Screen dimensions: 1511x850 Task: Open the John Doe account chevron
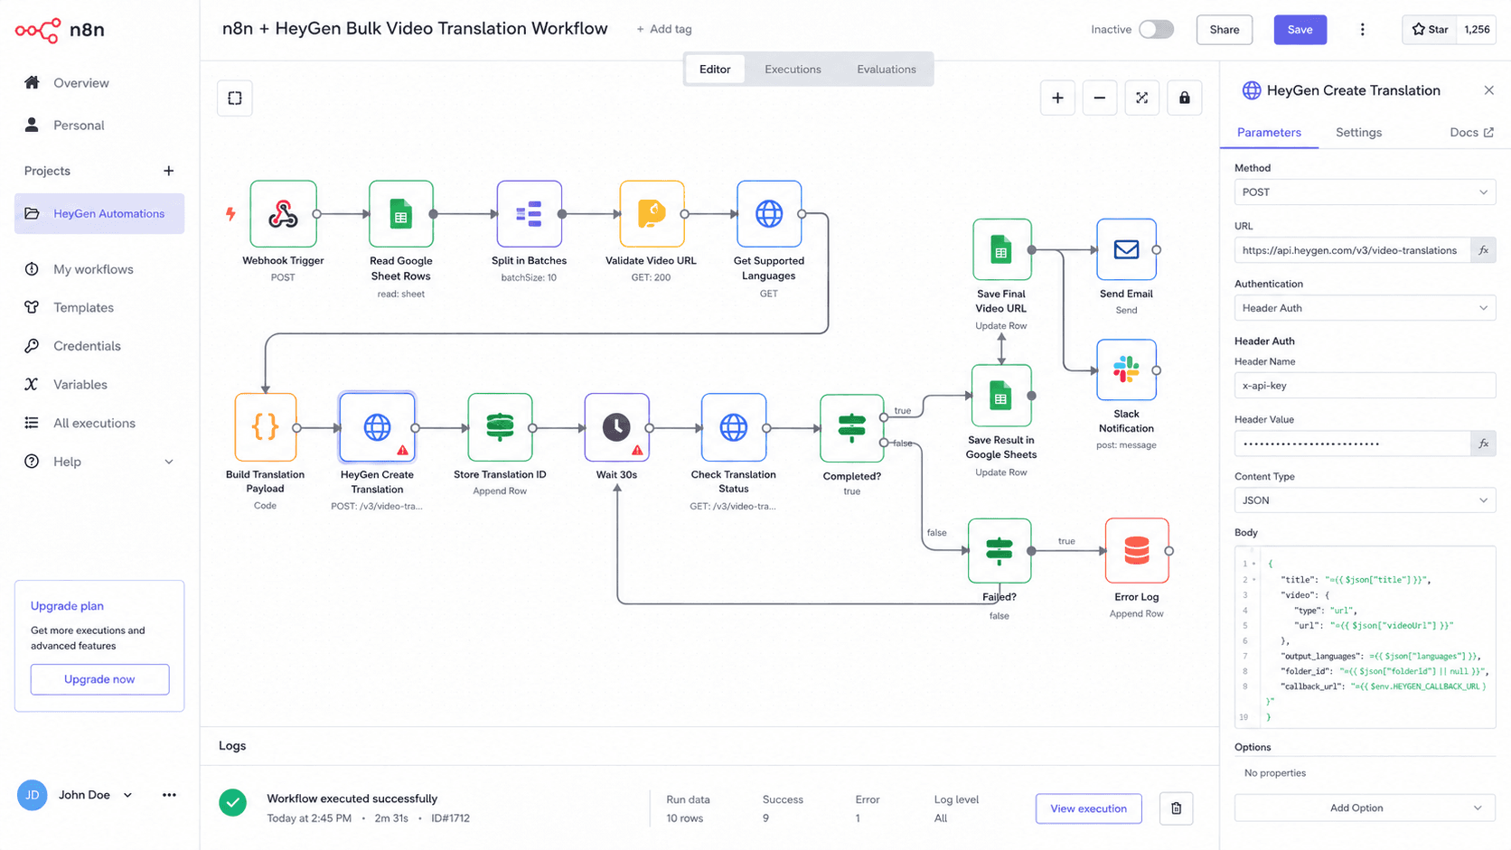pos(127,795)
